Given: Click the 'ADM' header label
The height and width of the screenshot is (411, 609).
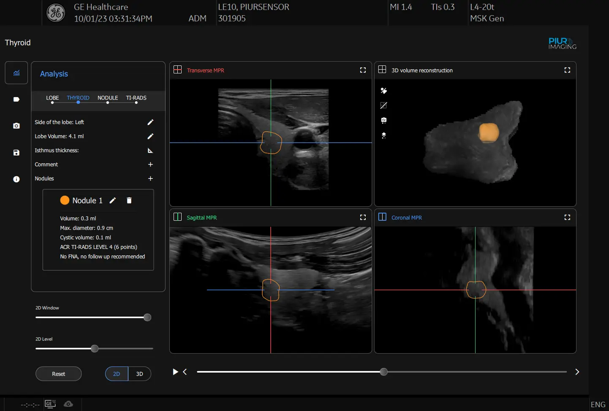Looking at the screenshot, I should pos(197,19).
